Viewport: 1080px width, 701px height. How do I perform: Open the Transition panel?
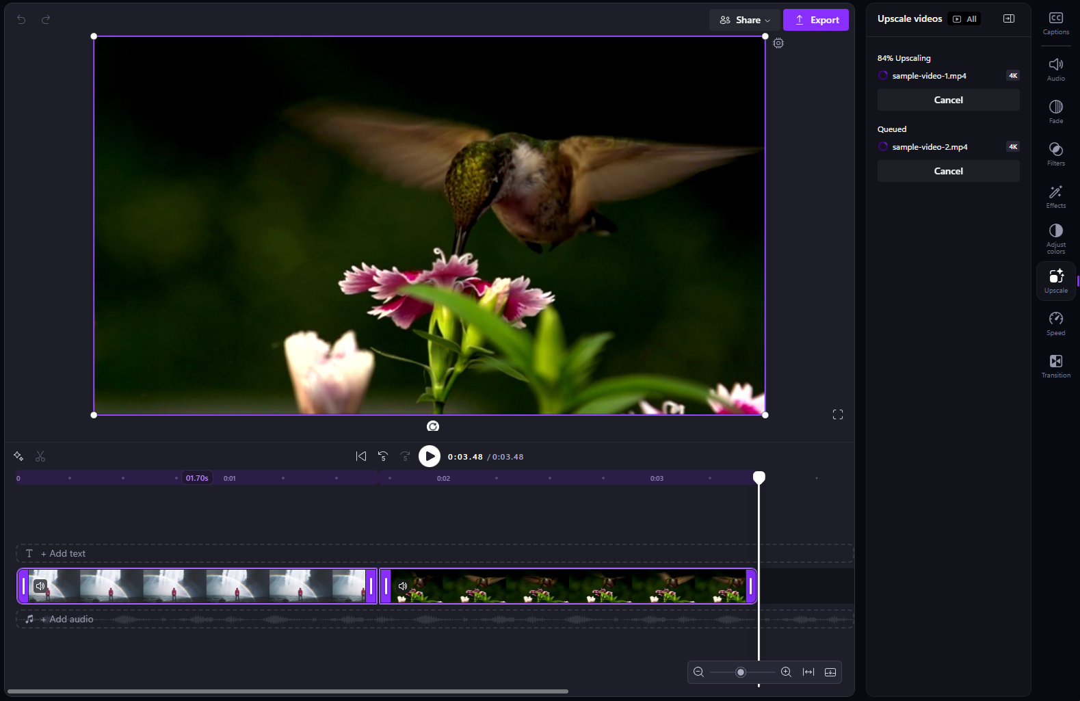click(1056, 367)
